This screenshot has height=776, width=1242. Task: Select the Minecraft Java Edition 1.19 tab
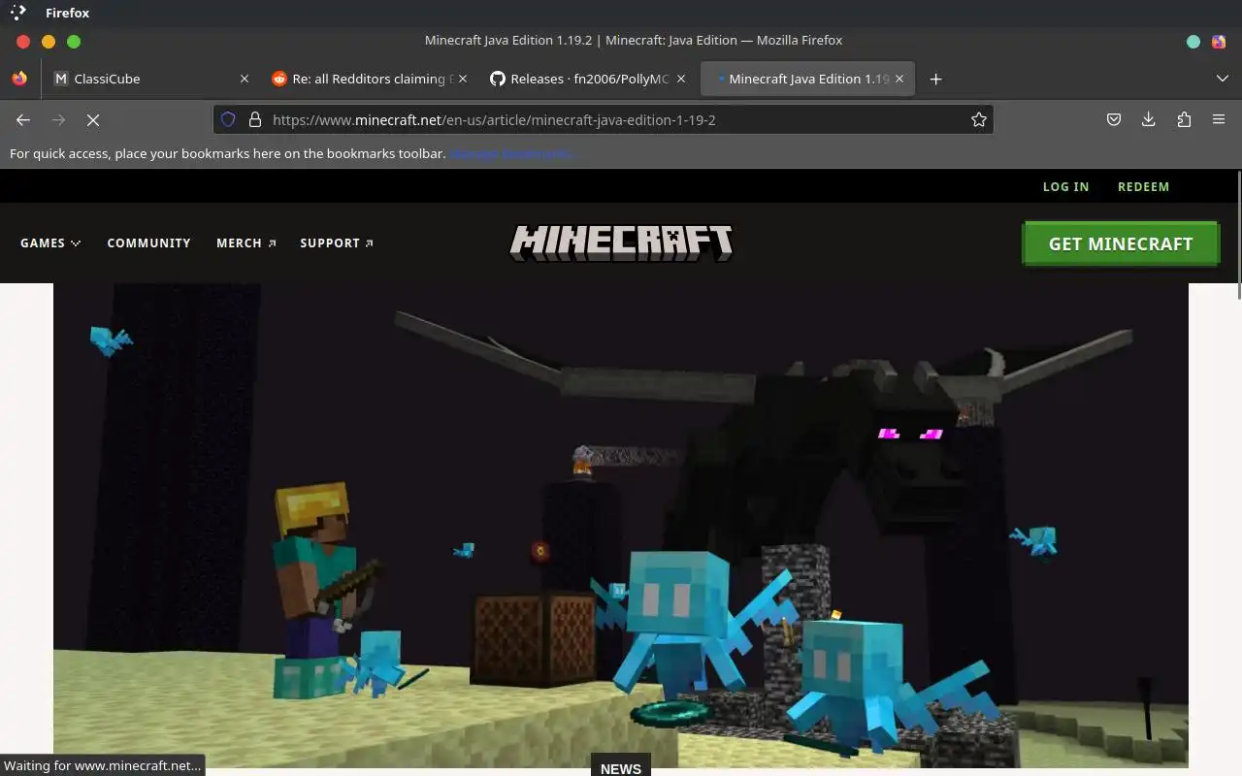(806, 79)
